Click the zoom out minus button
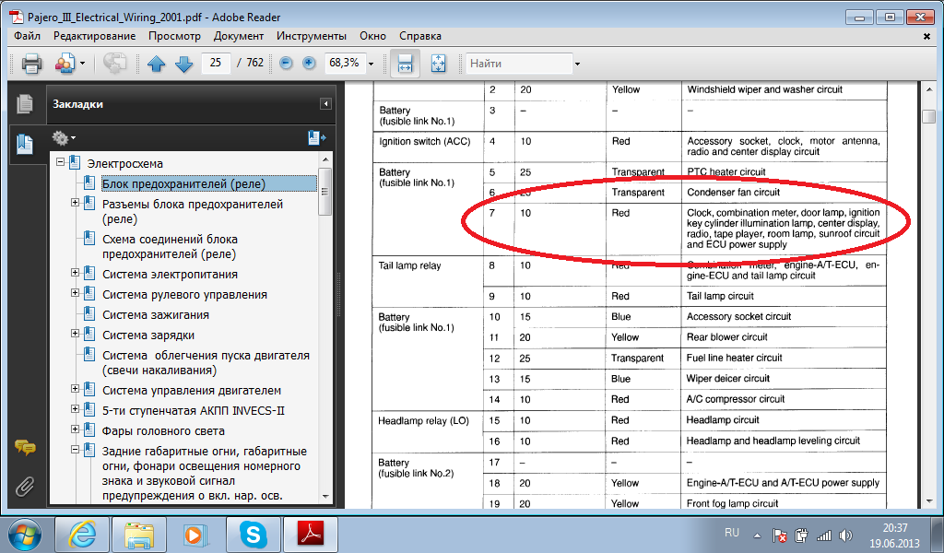Image resolution: width=944 pixels, height=553 pixels. pos(286,64)
